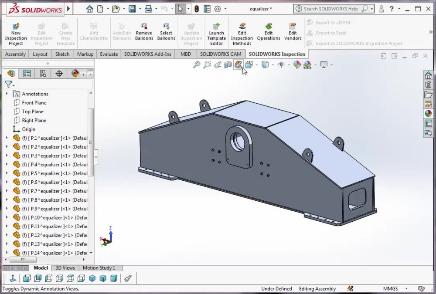436x294 pixels.
Task: Click Section View icon
Action: 228,65
